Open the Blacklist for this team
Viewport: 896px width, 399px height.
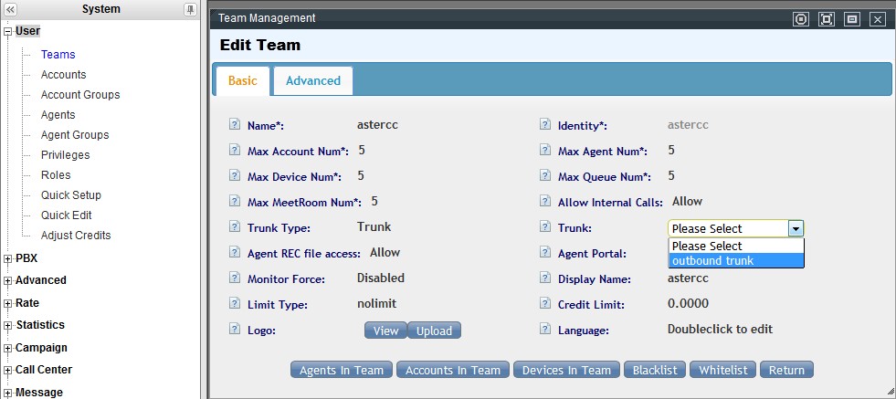tap(654, 370)
